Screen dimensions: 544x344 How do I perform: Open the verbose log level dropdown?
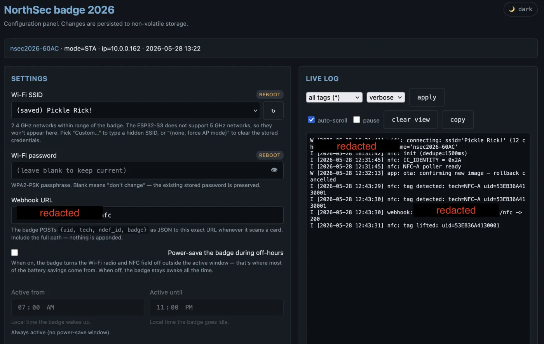(x=386, y=97)
